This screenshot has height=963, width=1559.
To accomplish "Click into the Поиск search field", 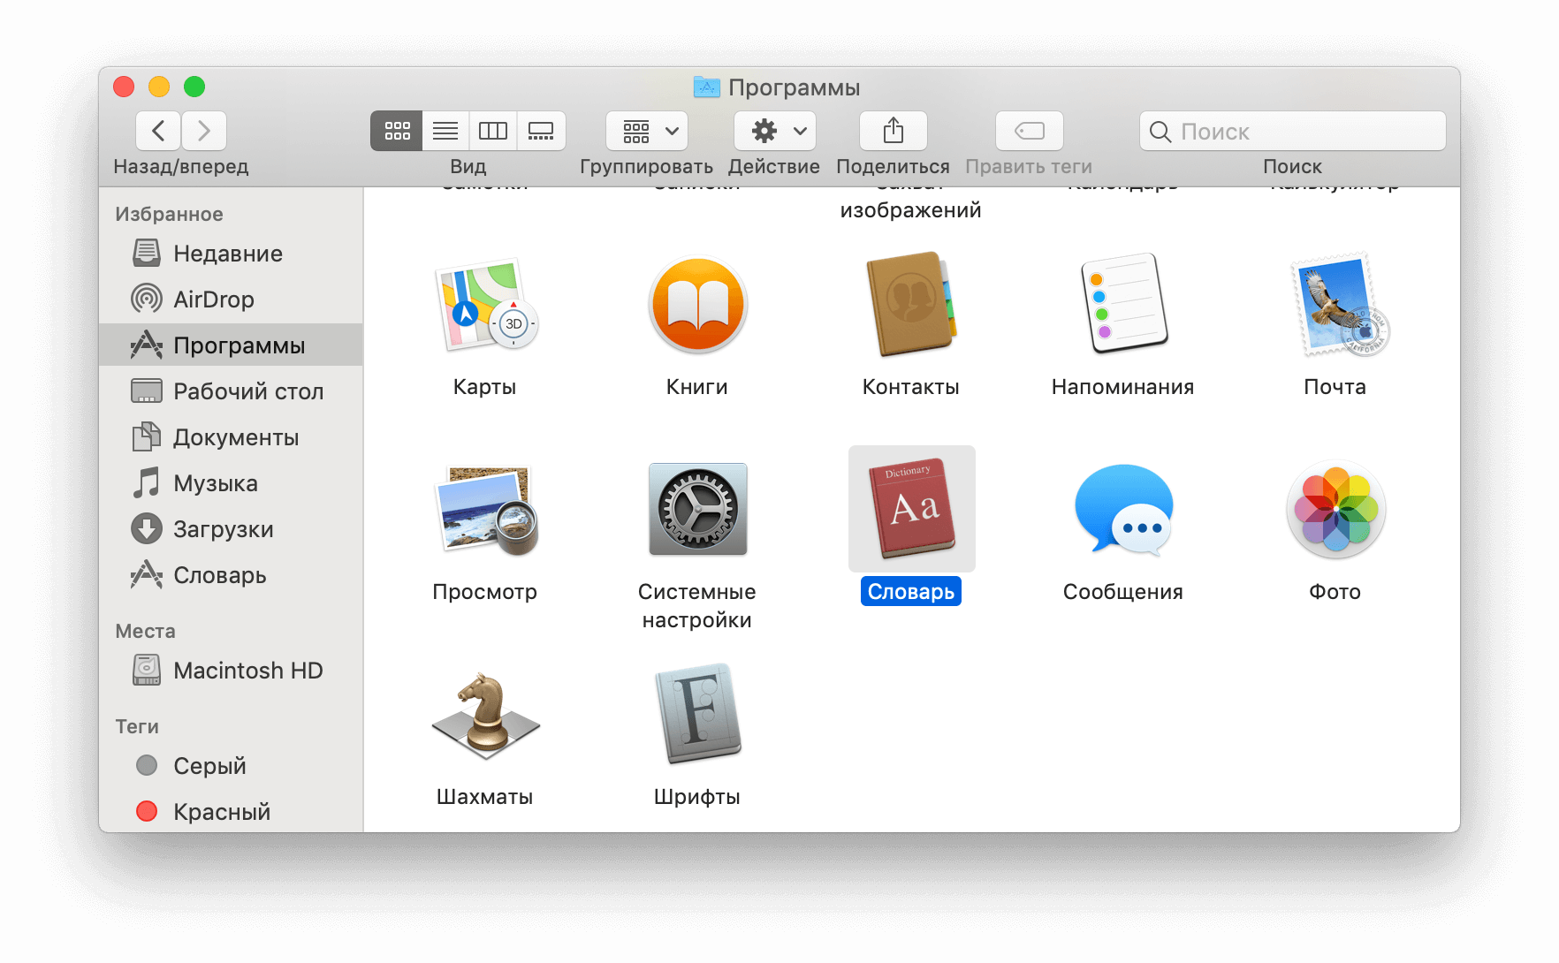I will point(1293,131).
